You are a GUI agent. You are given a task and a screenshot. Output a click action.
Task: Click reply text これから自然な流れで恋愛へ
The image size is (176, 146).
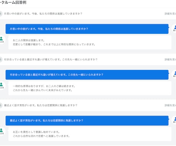click(x=41, y=136)
